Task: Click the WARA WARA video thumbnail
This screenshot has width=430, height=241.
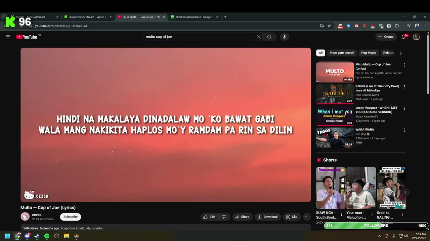Action: 335,137
